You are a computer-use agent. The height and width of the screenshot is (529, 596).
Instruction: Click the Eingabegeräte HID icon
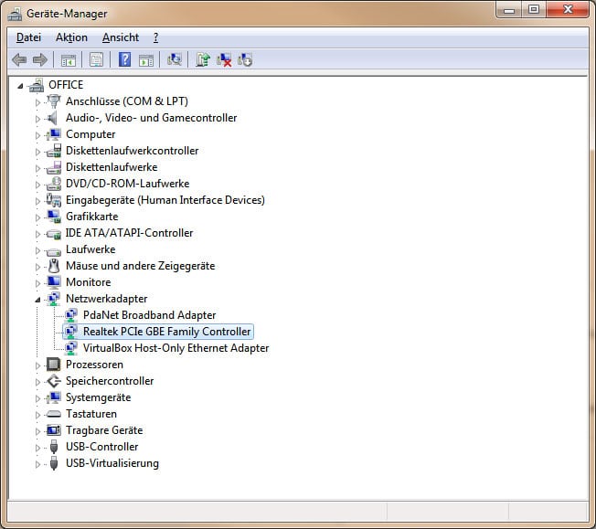point(54,200)
